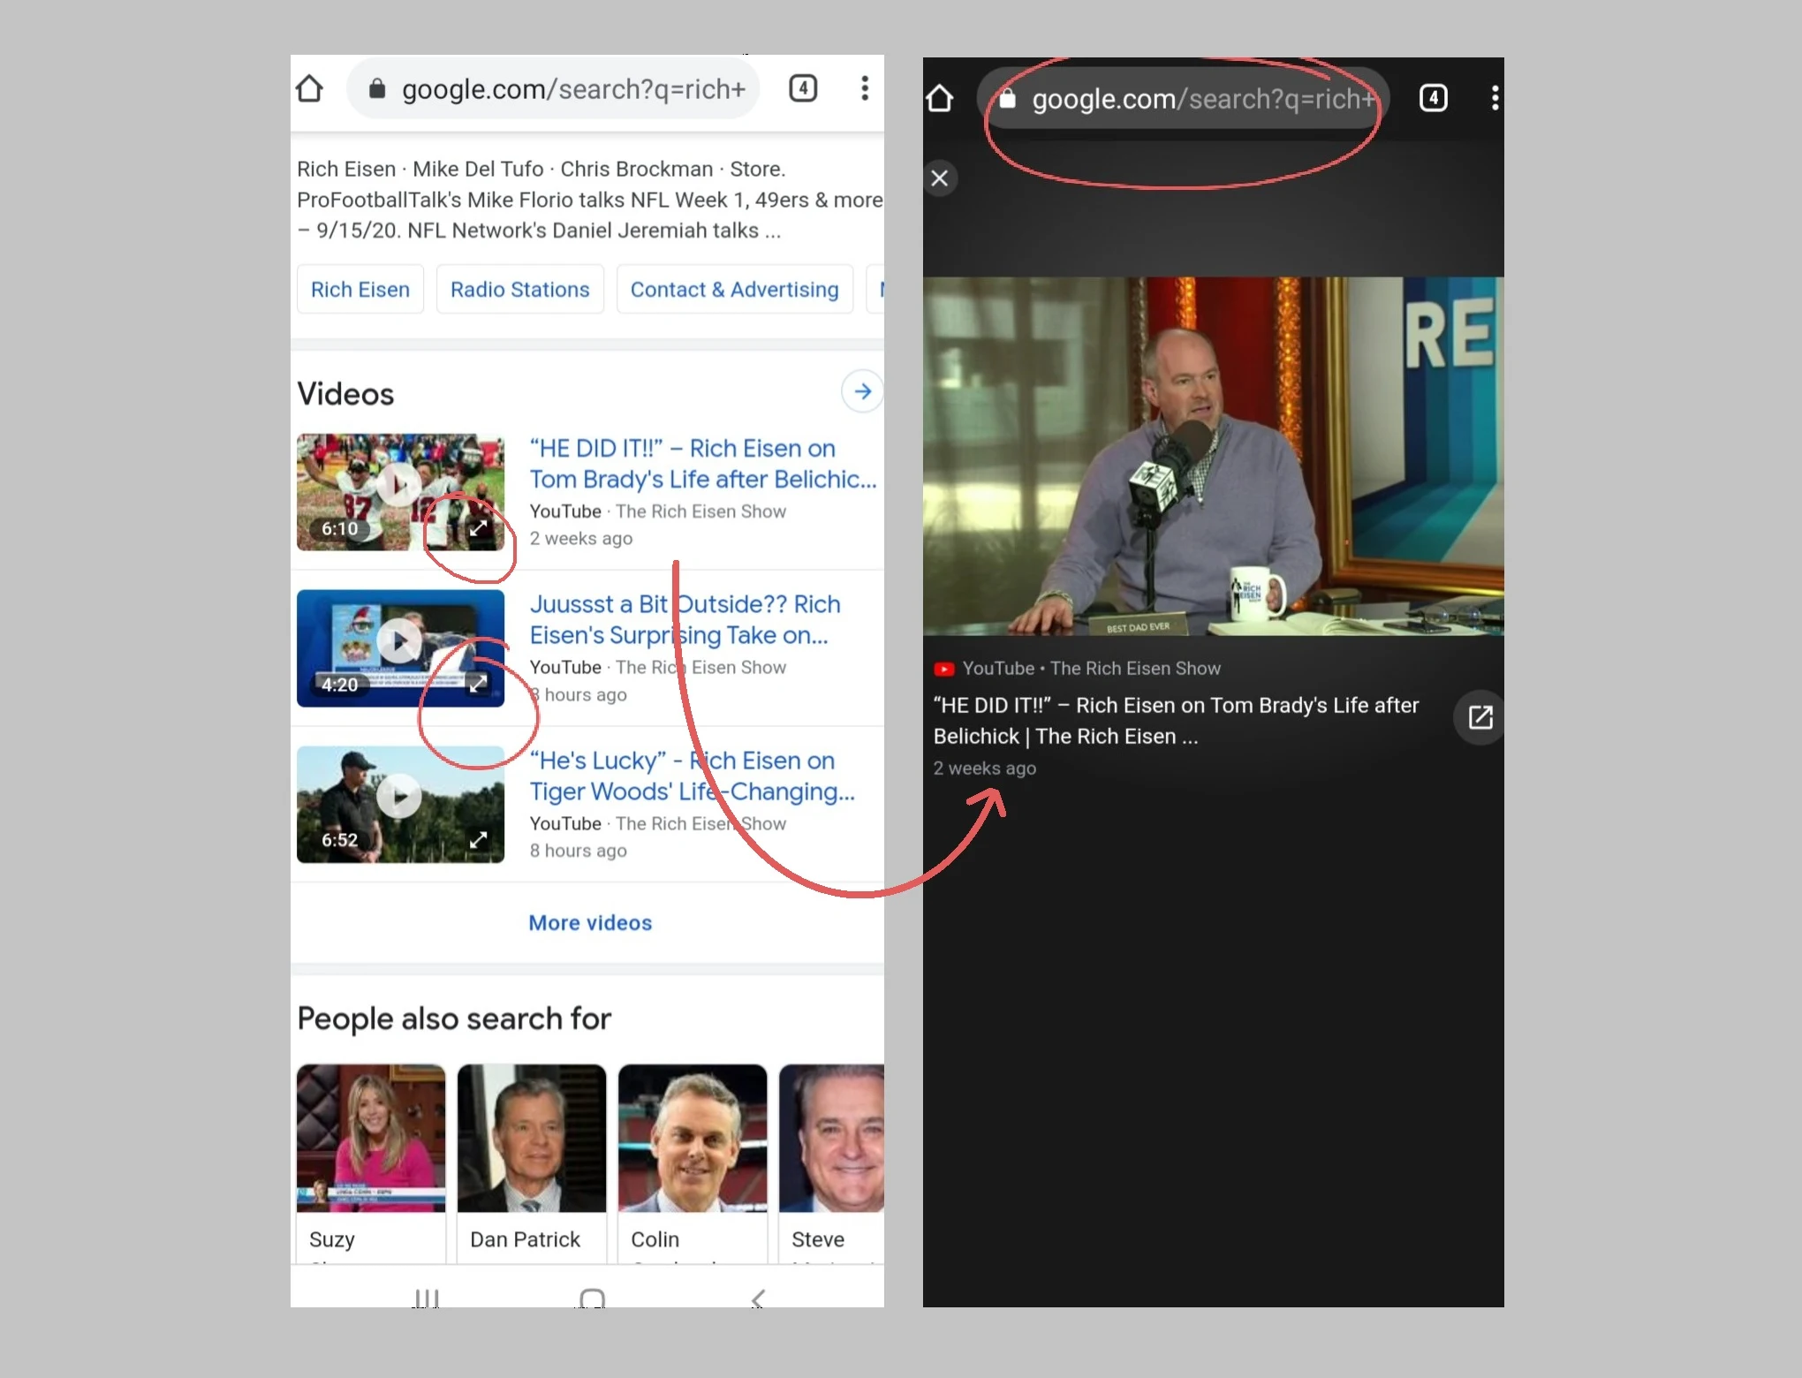The image size is (1802, 1378).
Task: Open the Contact & Advertising filter chip
Action: pos(734,289)
